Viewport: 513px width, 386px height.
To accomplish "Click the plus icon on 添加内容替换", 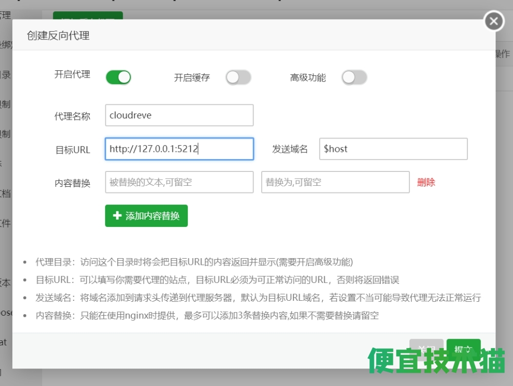I will (117, 216).
